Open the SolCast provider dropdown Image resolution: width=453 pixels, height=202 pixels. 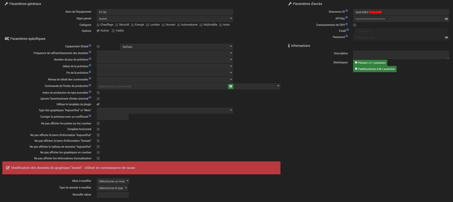click(177, 47)
